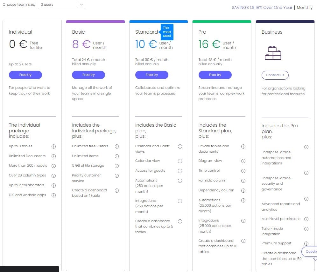Open the team size dropdown arrow
Viewport: 317px width, 272px height.
pos(81,4)
